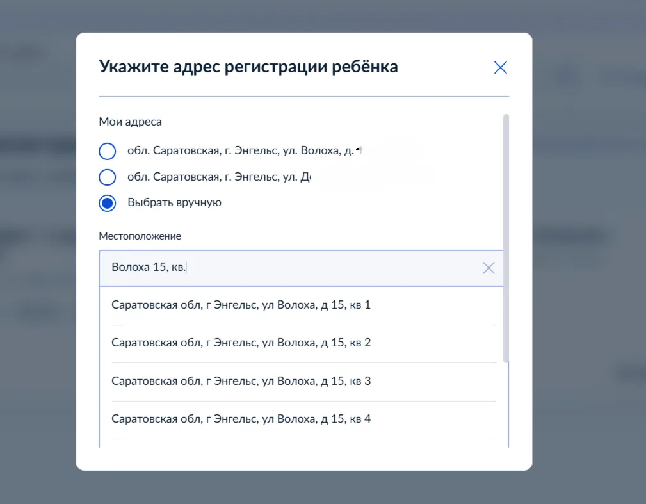646x504 pixels.
Task: Click the Мои адреса section heading
Action: point(130,122)
